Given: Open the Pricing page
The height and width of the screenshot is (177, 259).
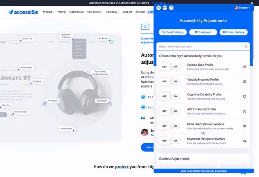Looking at the screenshot, I should click(x=62, y=12).
